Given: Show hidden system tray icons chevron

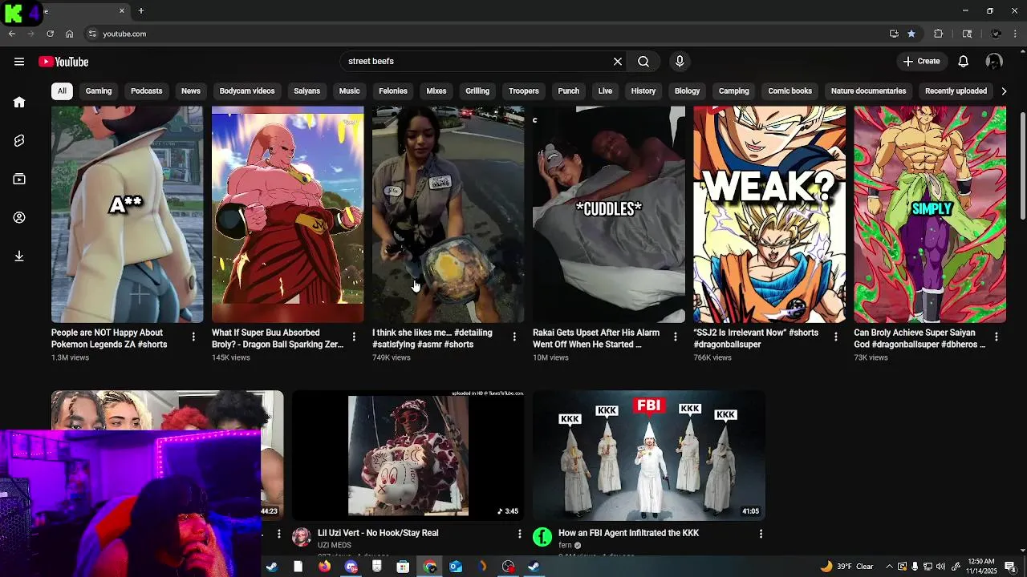Looking at the screenshot, I should [x=889, y=567].
